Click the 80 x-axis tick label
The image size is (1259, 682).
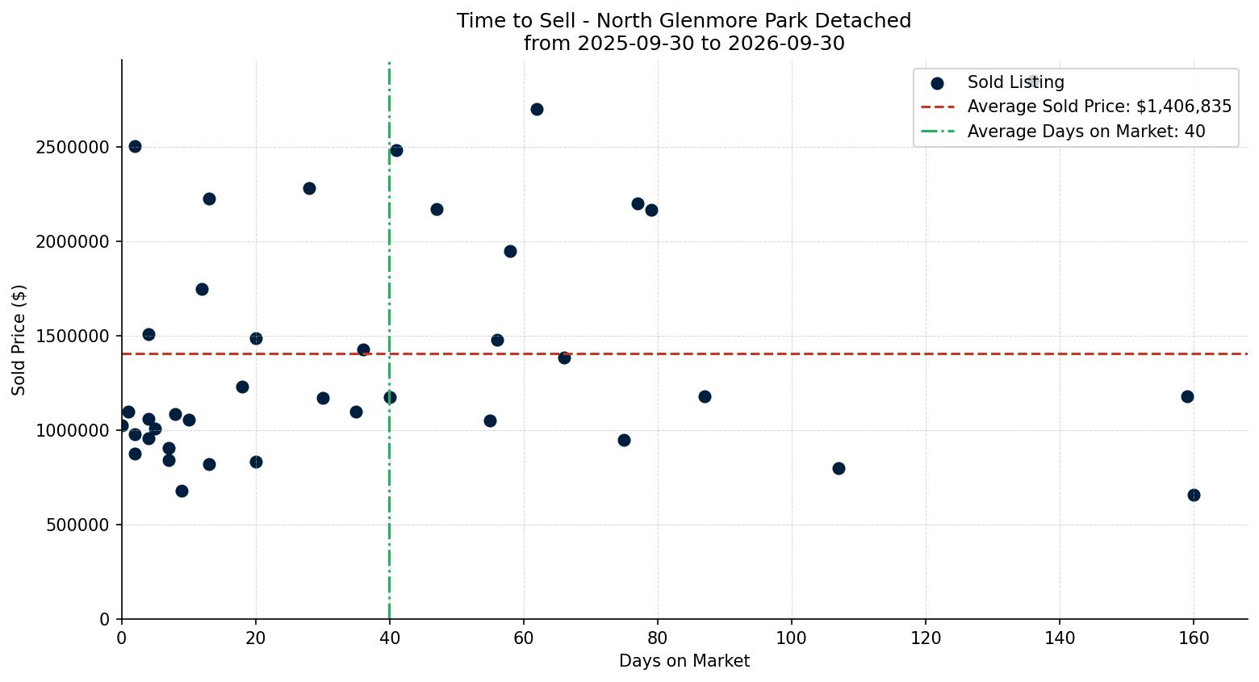[658, 638]
